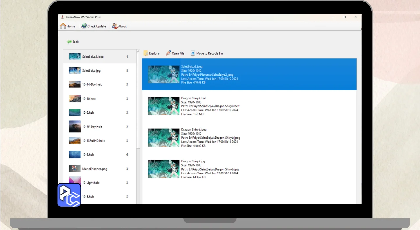Image resolution: width=420 pixels, height=230 pixels.
Task: Click the Check Update globe icon
Action: pyautogui.click(x=84, y=26)
